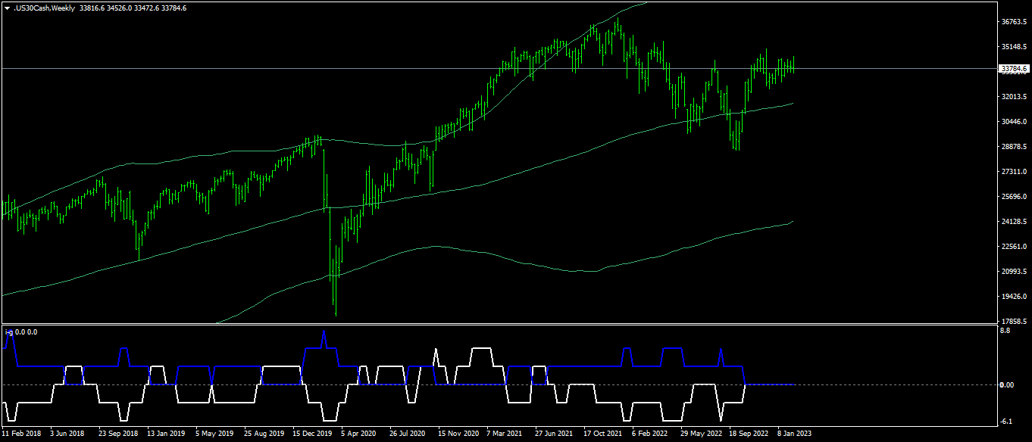Click the 13 Jan 2019 date label
Image resolution: width=1032 pixels, height=442 pixels.
(x=166, y=434)
